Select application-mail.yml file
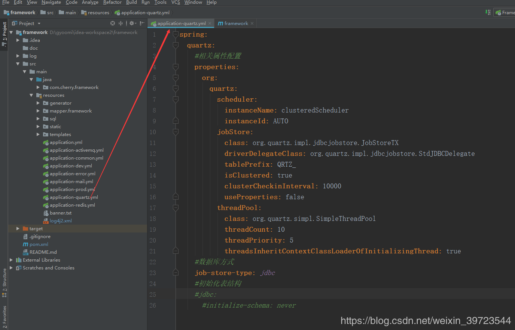This screenshot has width=515, height=330. (68, 182)
